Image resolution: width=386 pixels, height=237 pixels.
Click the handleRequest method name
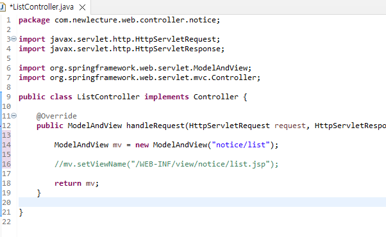point(155,126)
